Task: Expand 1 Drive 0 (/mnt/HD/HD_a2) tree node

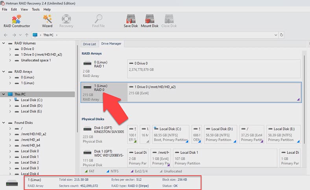Action: pos(10,55)
